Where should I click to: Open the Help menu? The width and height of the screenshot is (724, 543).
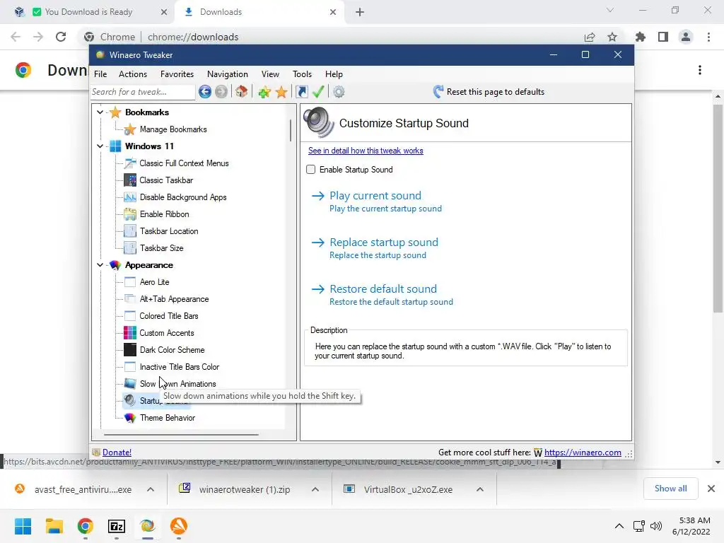click(334, 74)
